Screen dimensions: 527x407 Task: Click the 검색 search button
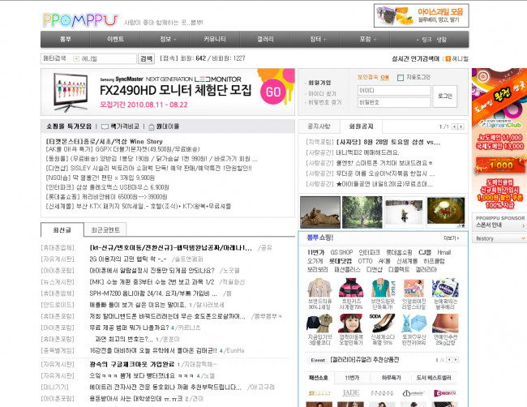tap(147, 58)
